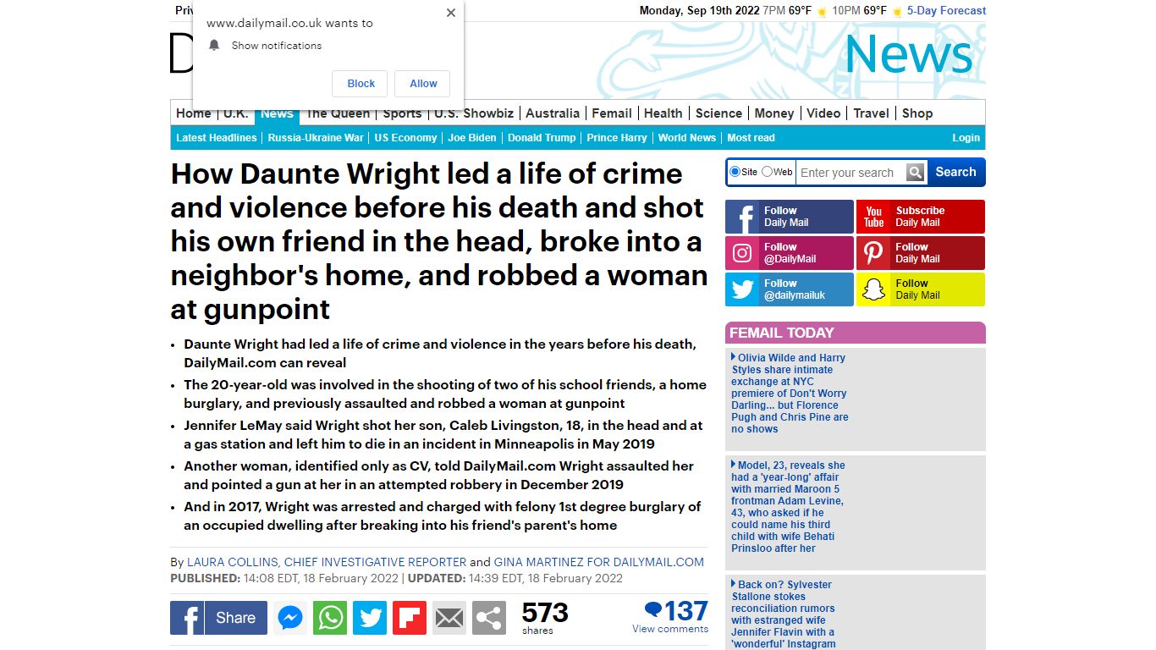The height and width of the screenshot is (650, 1156).
Task: Open Adam Levine affair story
Action: (787, 507)
